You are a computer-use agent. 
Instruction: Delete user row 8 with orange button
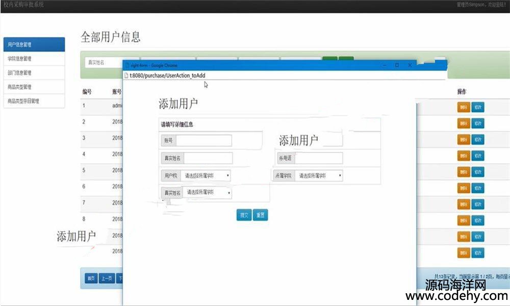[x=464, y=220]
